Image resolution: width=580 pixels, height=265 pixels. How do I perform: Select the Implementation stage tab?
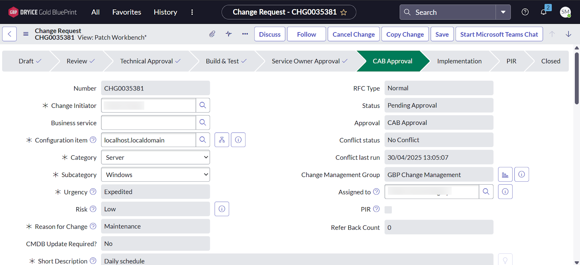click(459, 61)
